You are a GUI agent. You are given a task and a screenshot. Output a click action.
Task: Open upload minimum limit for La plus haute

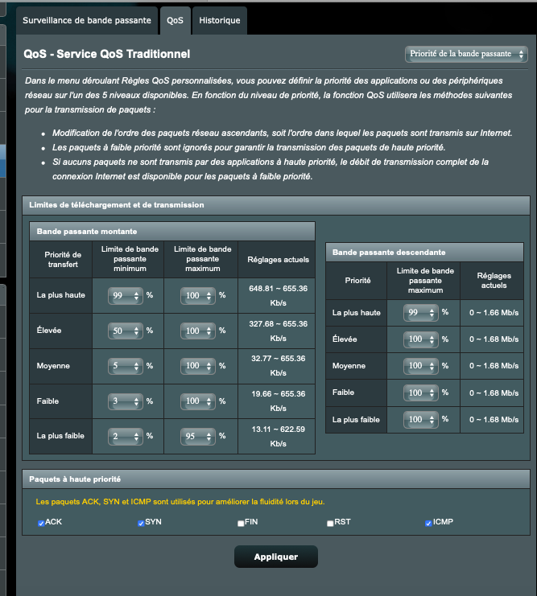126,296
